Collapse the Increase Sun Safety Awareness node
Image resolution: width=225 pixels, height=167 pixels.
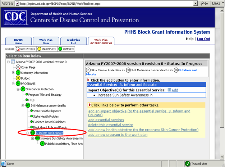click(x=33, y=139)
